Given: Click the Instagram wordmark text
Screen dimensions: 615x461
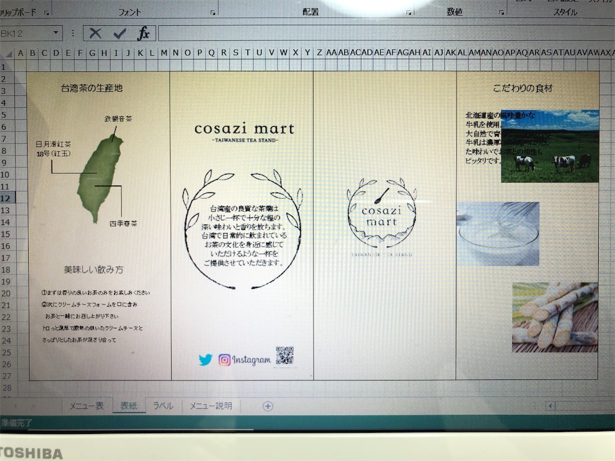Looking at the screenshot, I should (x=252, y=360).
